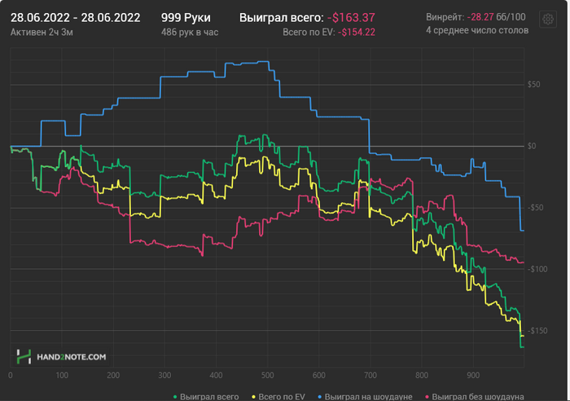Click the 300 x-axis tick label

tap(164, 375)
